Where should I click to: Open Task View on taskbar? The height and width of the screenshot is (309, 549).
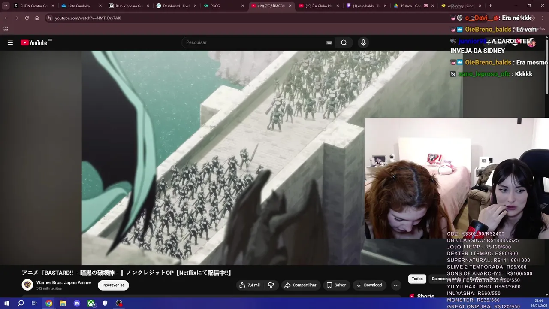34,303
